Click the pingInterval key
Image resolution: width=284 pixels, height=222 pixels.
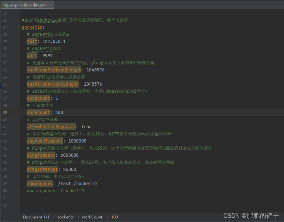(42, 169)
